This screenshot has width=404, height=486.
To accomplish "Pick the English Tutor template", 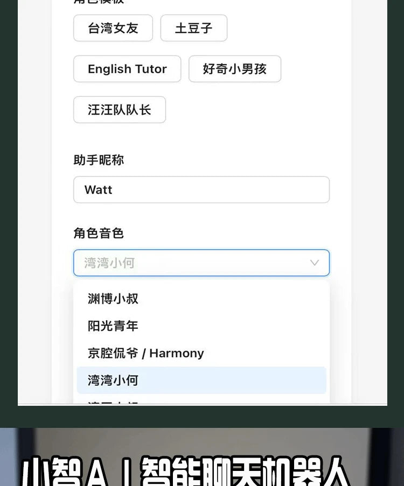I will click(x=127, y=69).
